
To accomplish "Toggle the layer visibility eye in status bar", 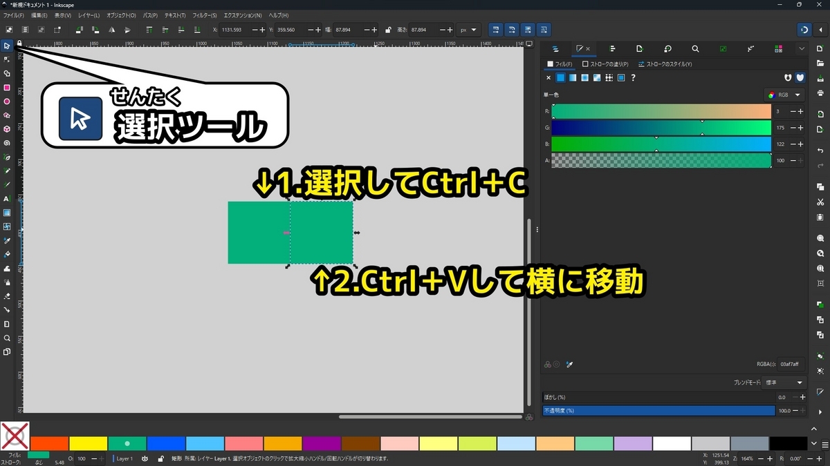I will pos(145,458).
